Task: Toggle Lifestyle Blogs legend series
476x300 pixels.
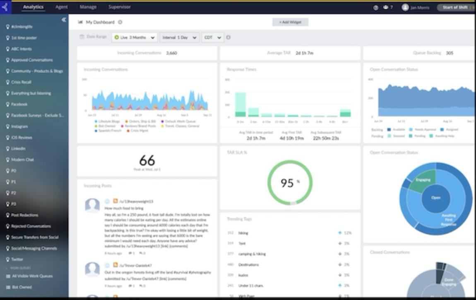Action: click(x=107, y=121)
